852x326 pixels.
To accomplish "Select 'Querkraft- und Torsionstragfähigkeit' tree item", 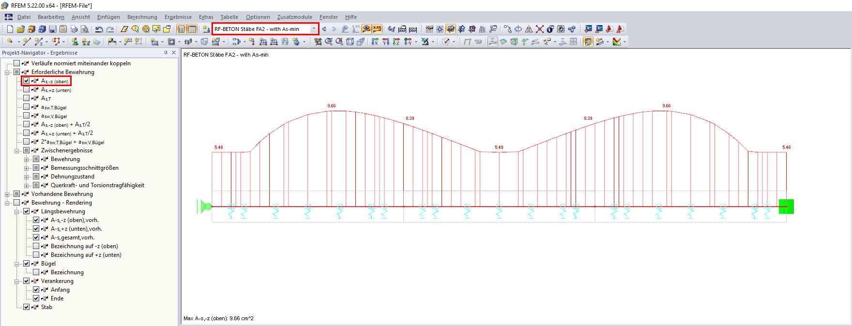I will pos(97,185).
